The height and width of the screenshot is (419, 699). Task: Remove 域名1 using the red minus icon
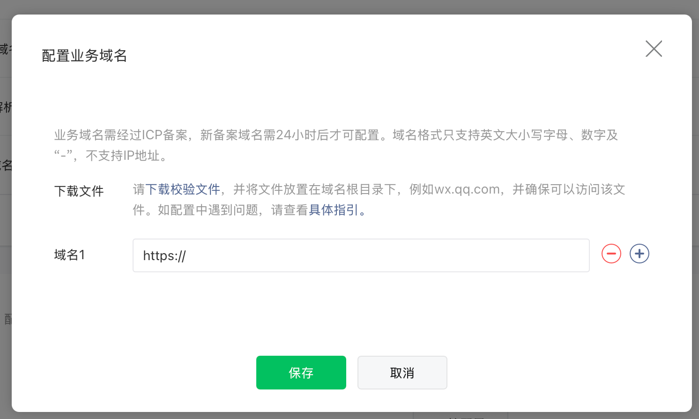tap(611, 254)
